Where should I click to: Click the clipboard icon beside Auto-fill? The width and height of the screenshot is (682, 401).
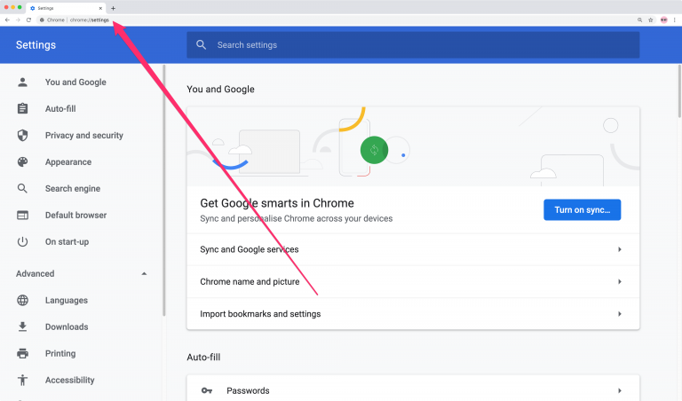coord(22,108)
